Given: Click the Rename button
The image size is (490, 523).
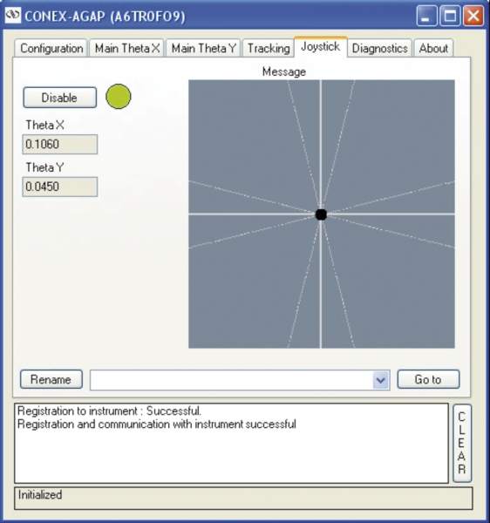Looking at the screenshot, I should [x=51, y=379].
